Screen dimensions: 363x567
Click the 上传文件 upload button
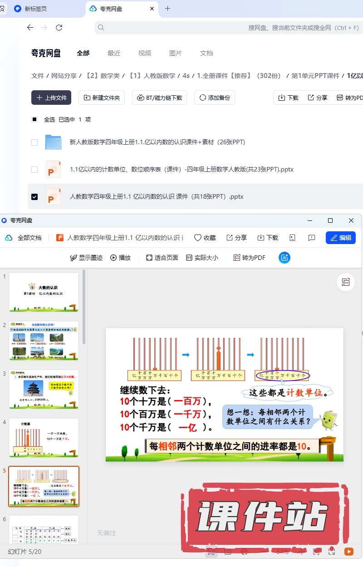click(51, 98)
